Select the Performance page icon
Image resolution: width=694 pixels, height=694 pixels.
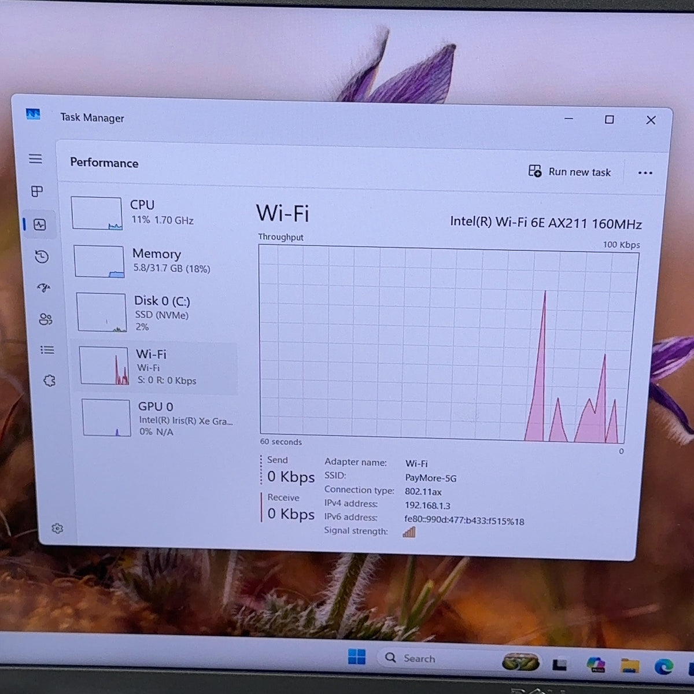click(x=40, y=224)
